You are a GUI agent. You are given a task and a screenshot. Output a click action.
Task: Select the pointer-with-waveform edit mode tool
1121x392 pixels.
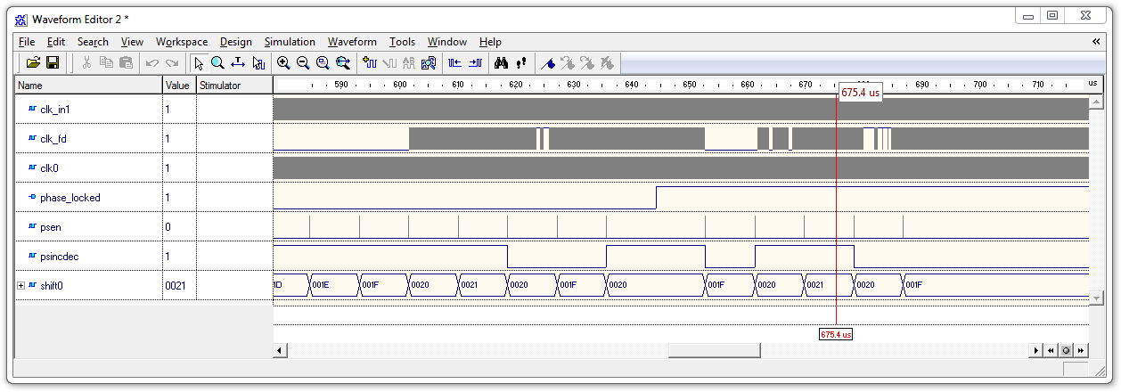(258, 63)
